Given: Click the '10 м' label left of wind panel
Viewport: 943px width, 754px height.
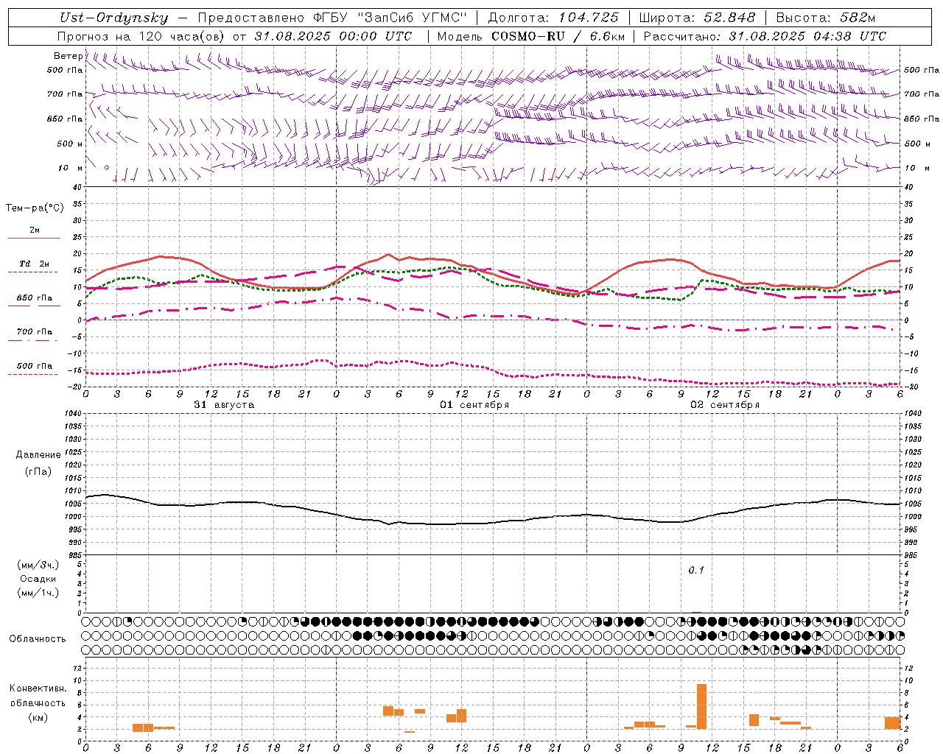Looking at the screenshot, I should (71, 169).
